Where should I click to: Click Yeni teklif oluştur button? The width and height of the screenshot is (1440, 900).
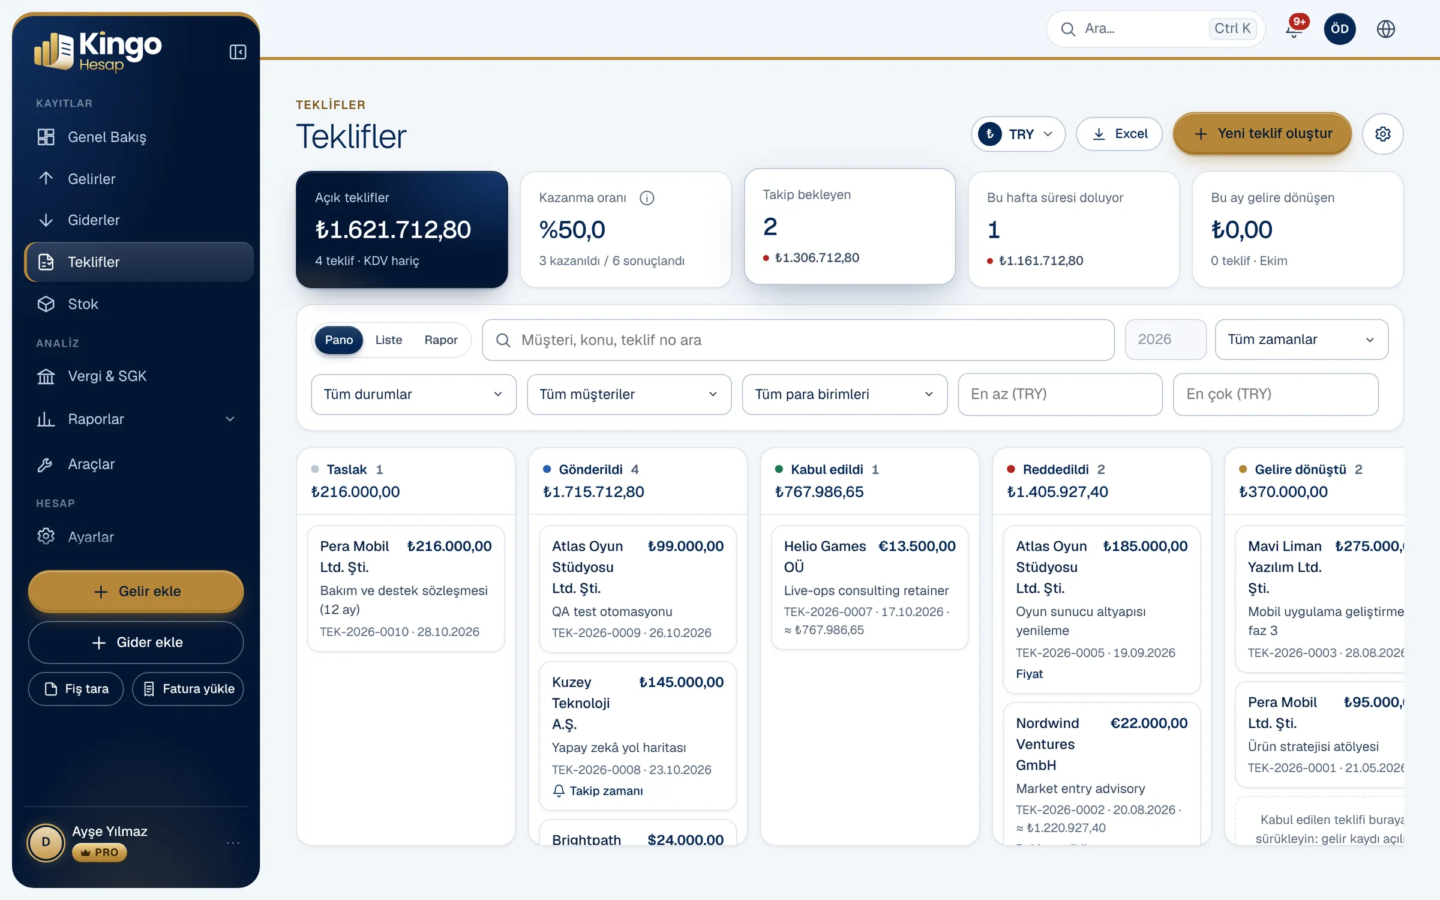pyautogui.click(x=1262, y=134)
